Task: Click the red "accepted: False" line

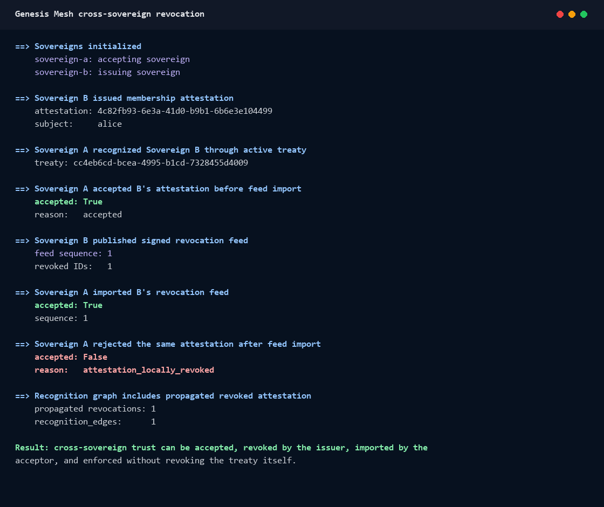Action: [x=71, y=357]
